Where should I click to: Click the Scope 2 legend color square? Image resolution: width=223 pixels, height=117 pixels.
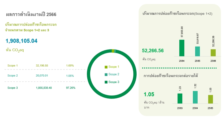106,74
